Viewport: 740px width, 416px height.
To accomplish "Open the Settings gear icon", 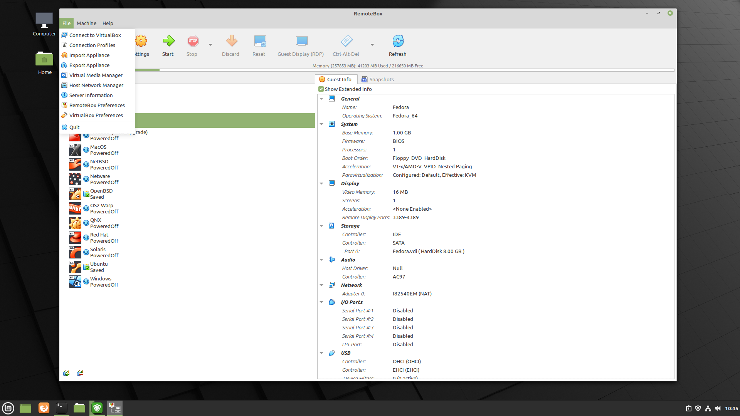I will 141,41.
